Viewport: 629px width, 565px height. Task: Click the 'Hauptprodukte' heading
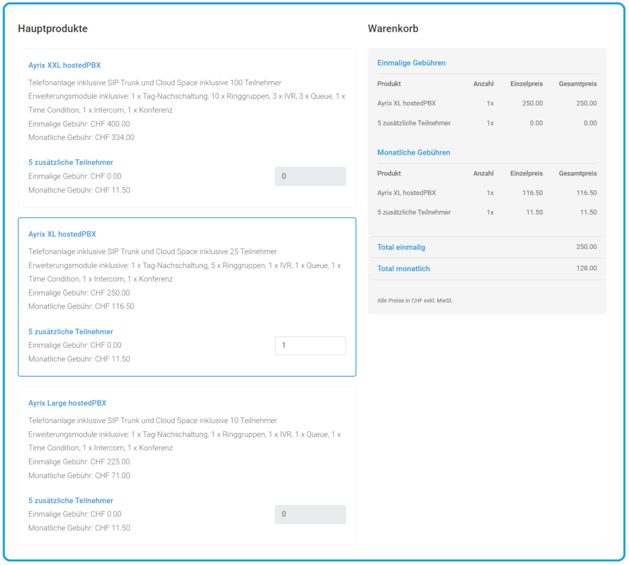pyautogui.click(x=53, y=28)
